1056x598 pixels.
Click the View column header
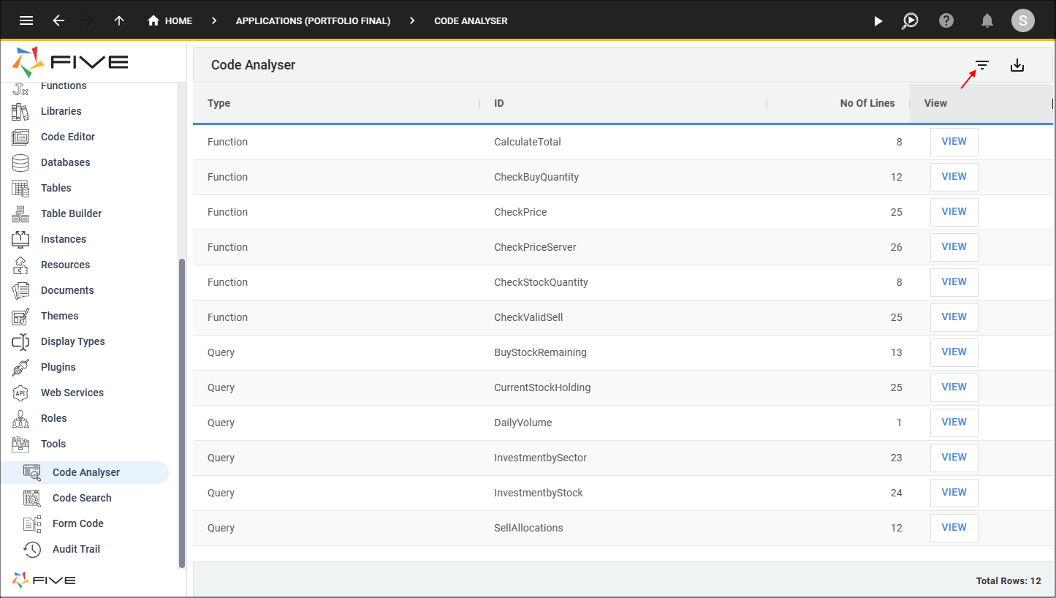pyautogui.click(x=935, y=103)
